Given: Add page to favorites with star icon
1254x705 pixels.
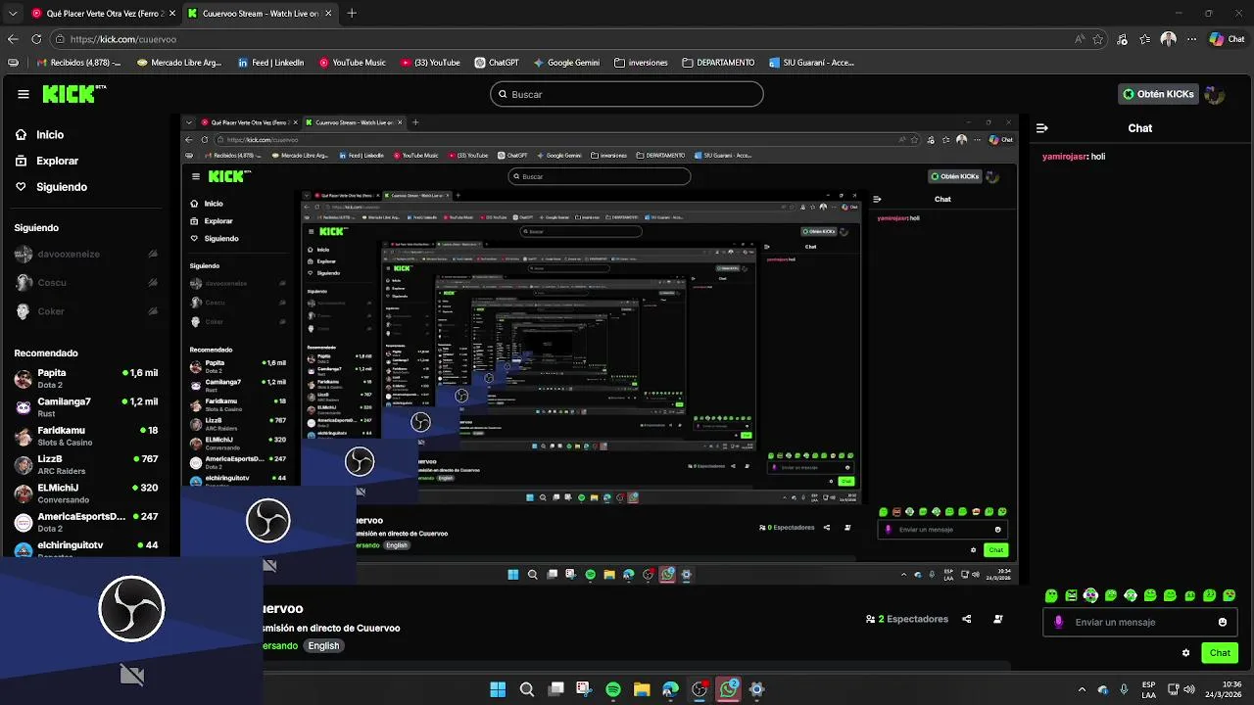Looking at the screenshot, I should (1098, 39).
